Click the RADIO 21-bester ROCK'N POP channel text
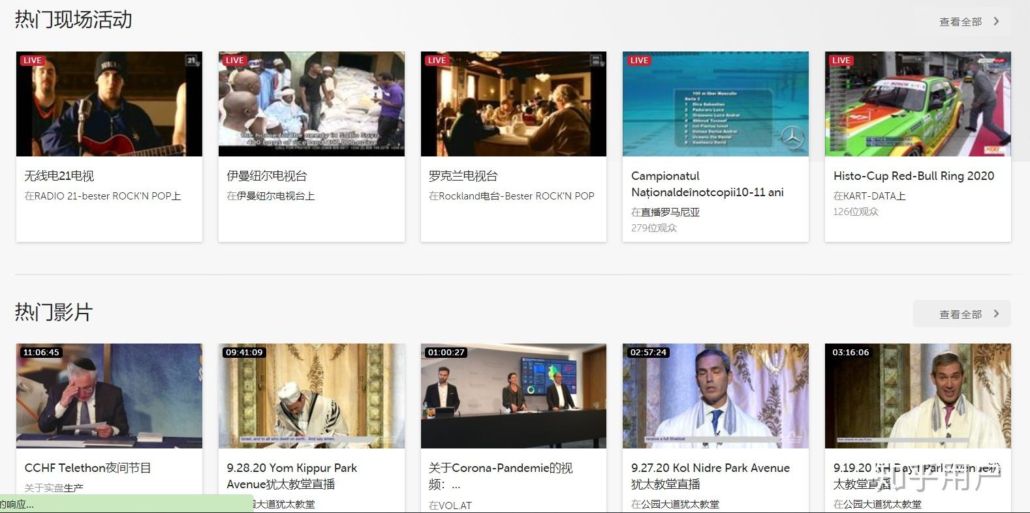This screenshot has width=1030, height=513. (x=102, y=196)
